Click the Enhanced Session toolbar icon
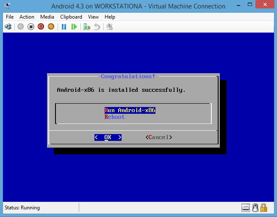The height and width of the screenshot is (217, 277). 110,27
